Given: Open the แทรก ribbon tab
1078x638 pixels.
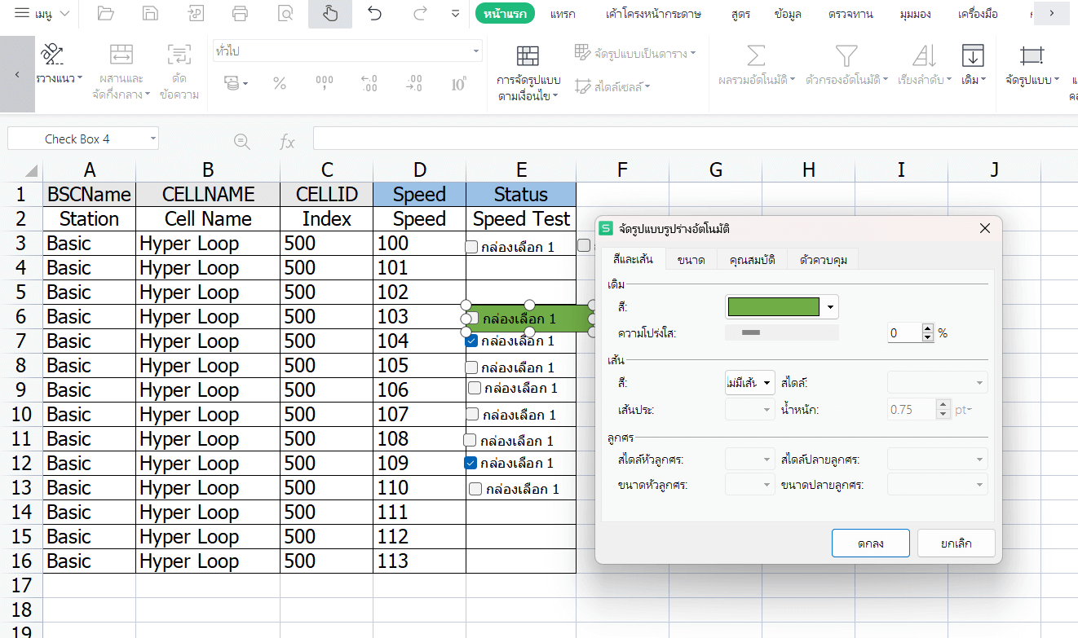Looking at the screenshot, I should [563, 14].
